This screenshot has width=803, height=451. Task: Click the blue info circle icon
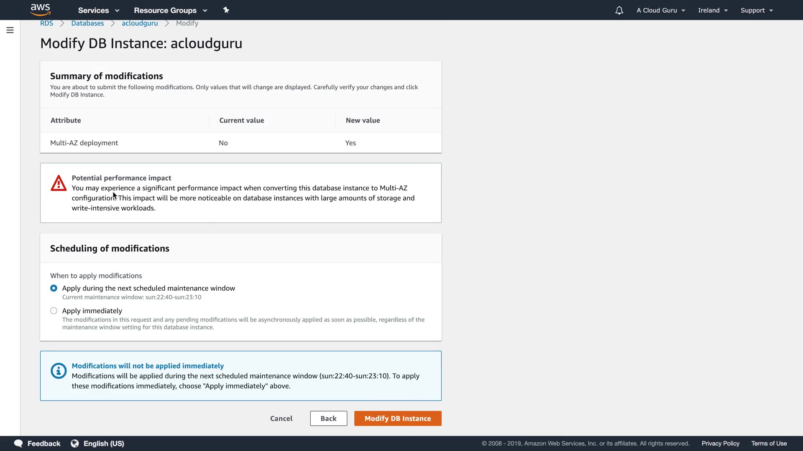pos(59,371)
